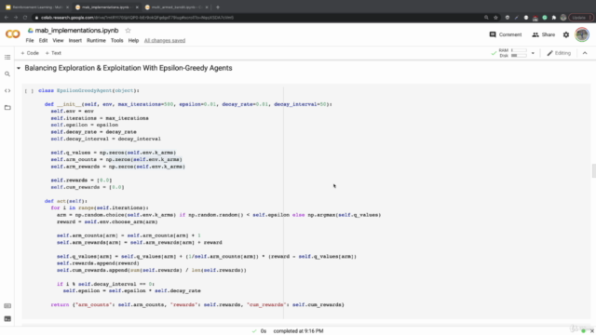Screen dimensions: 596x335
Task: Open the Chrome profile avatar
Action: point(563,18)
